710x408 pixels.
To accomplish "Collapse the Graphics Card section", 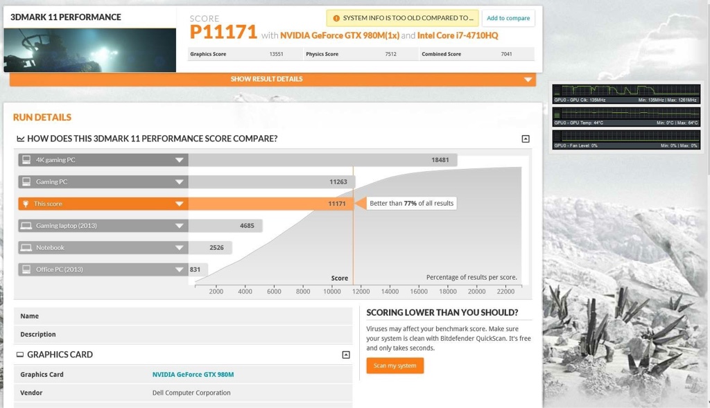I will click(346, 355).
